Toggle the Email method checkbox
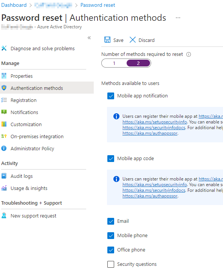Screen dimensions: 223x273 [111, 221]
